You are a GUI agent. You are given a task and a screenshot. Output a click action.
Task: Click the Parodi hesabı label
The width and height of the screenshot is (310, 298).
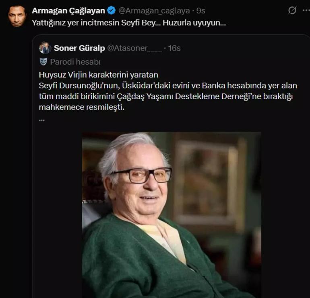click(x=75, y=62)
